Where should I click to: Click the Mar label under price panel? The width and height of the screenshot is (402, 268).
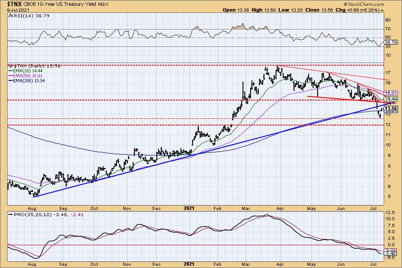coord(246,209)
